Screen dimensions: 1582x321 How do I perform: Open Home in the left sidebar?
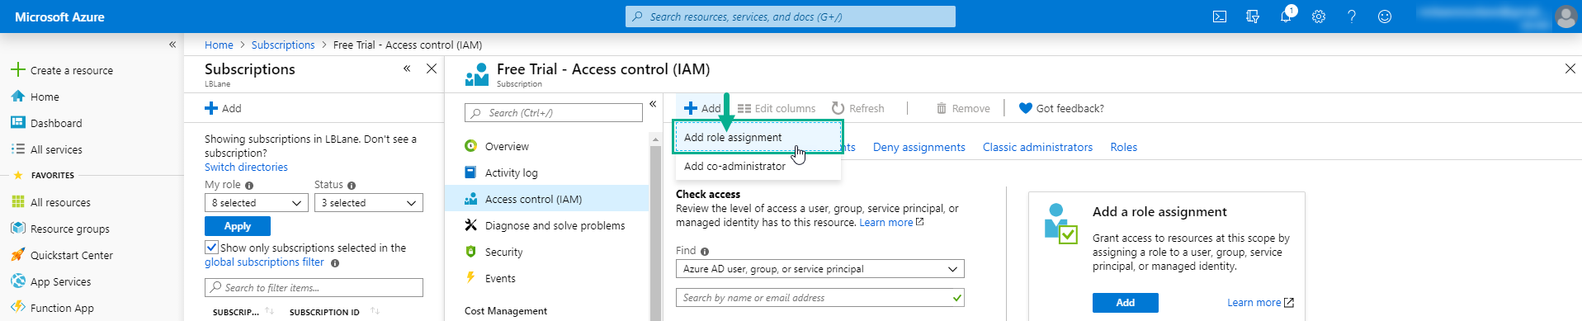35,97
